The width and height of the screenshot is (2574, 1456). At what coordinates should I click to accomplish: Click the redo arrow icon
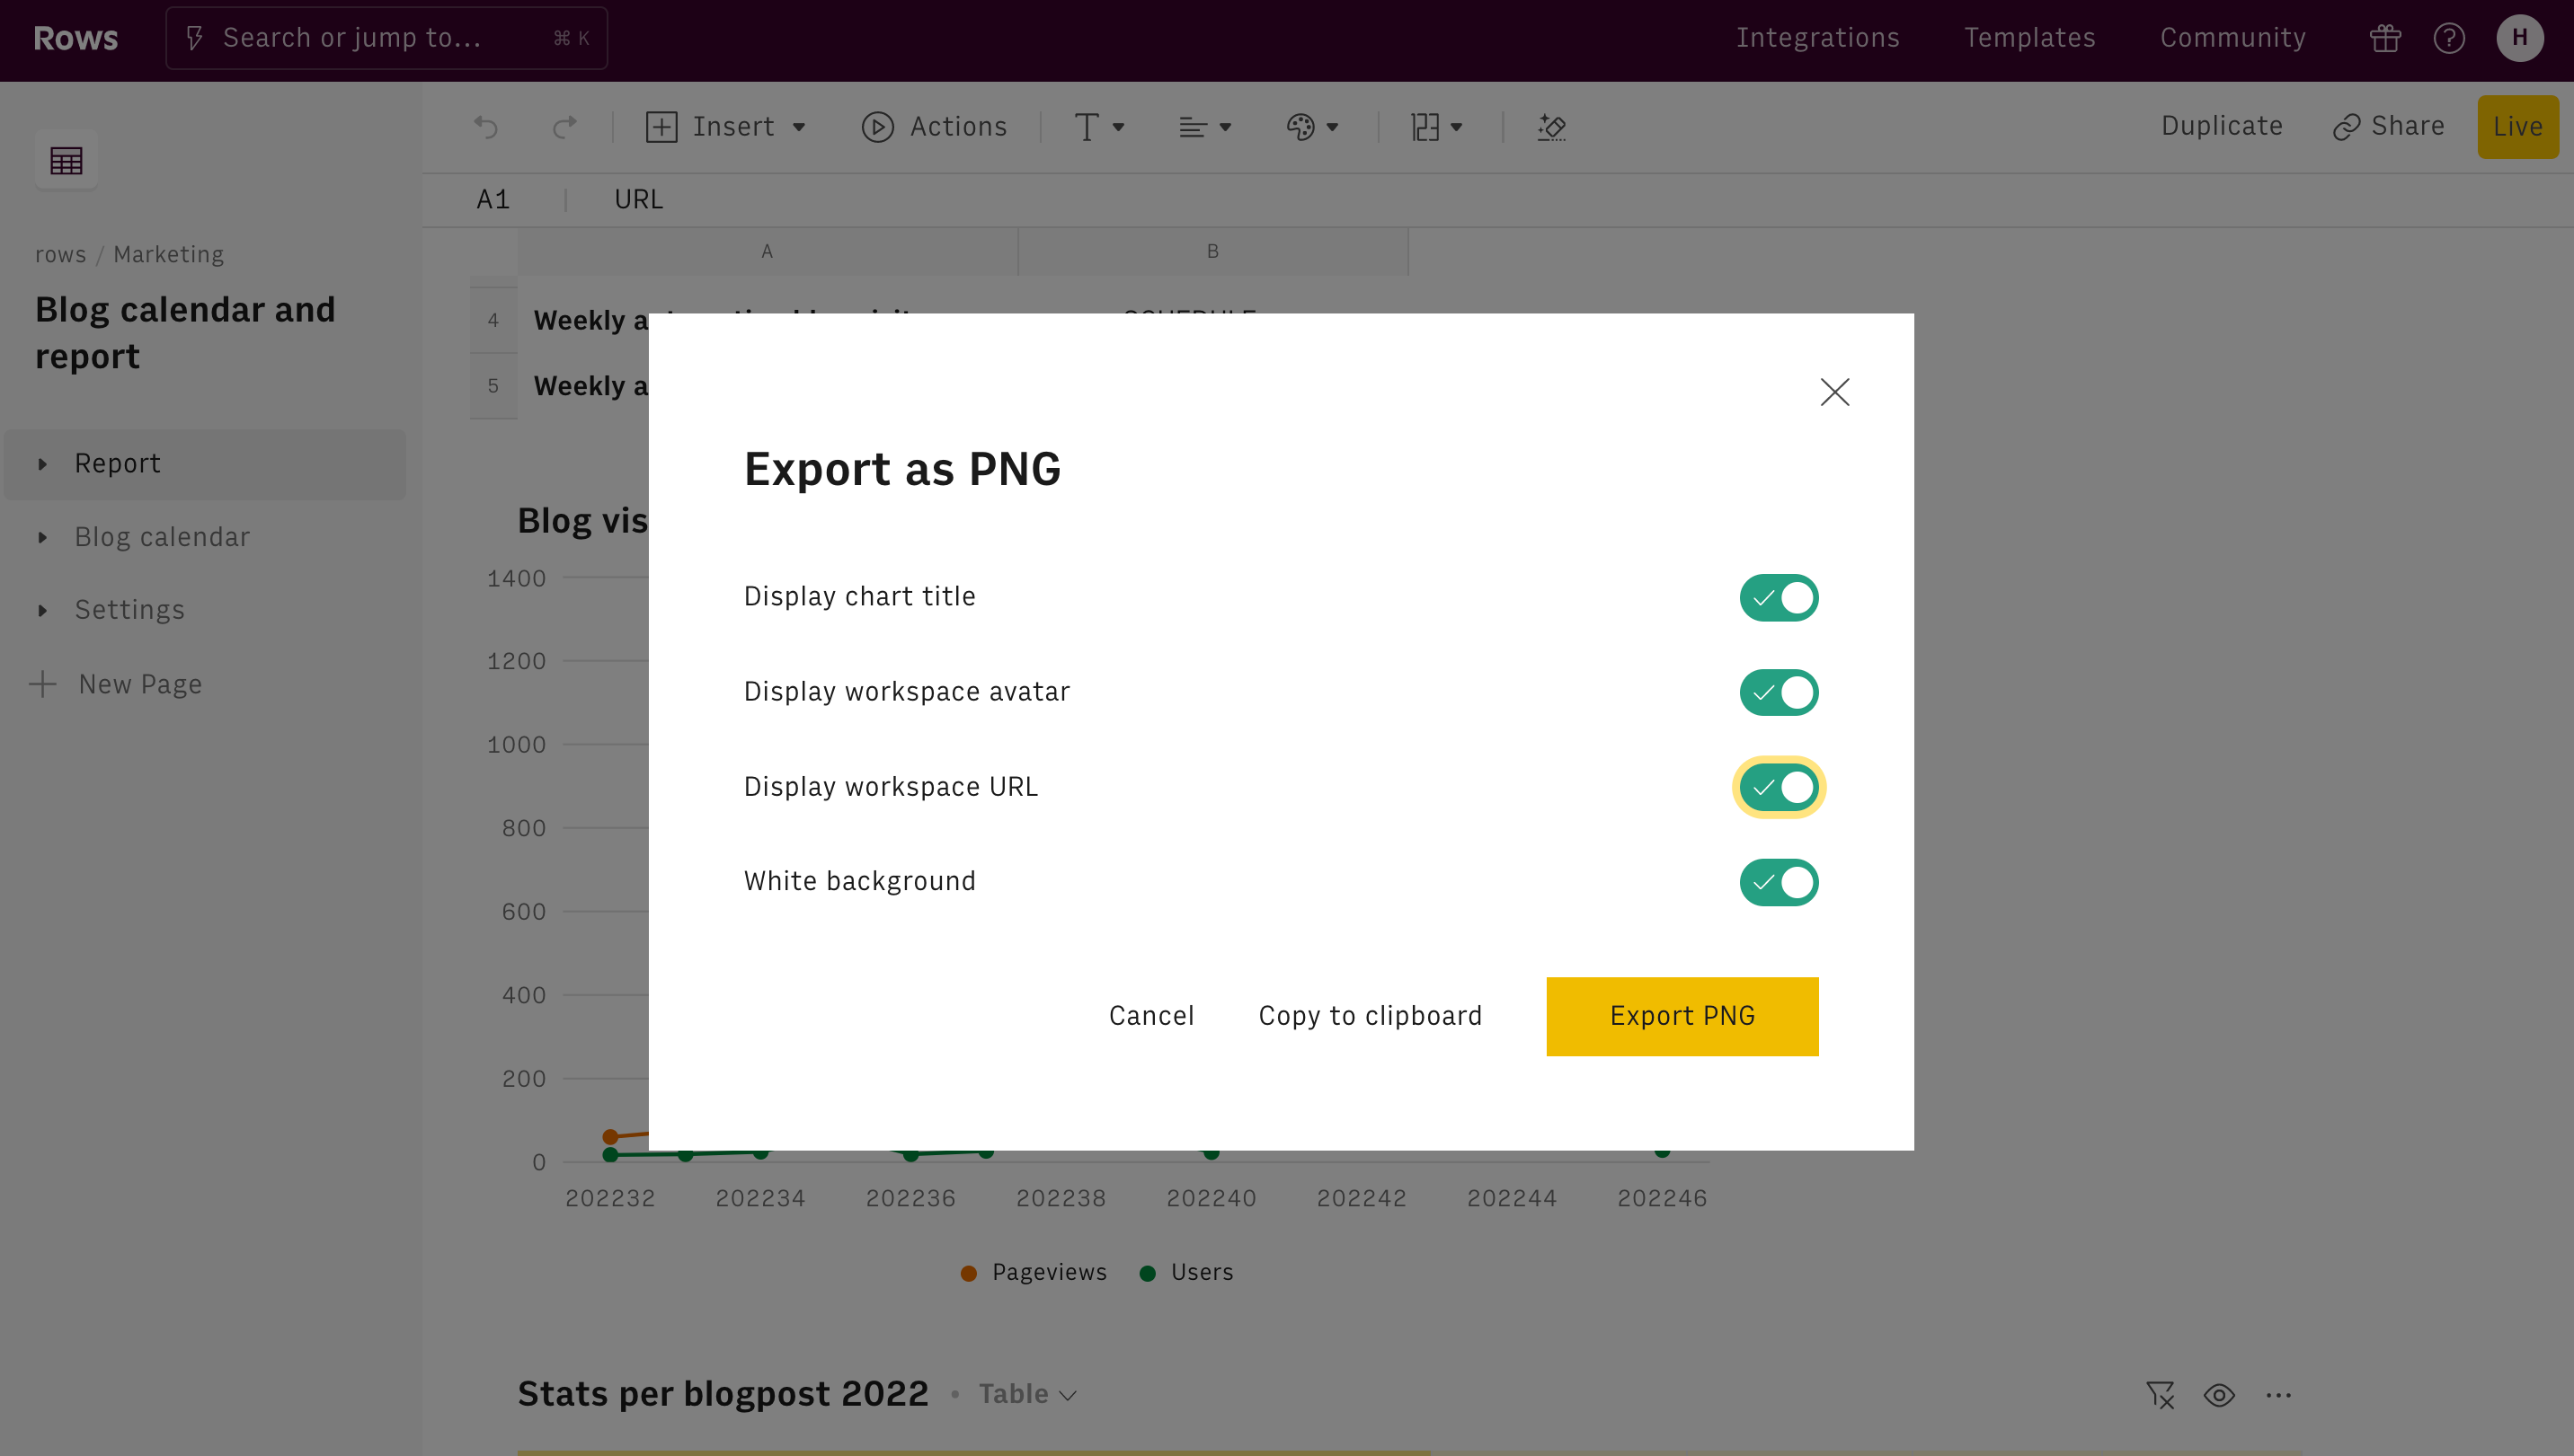tap(564, 127)
